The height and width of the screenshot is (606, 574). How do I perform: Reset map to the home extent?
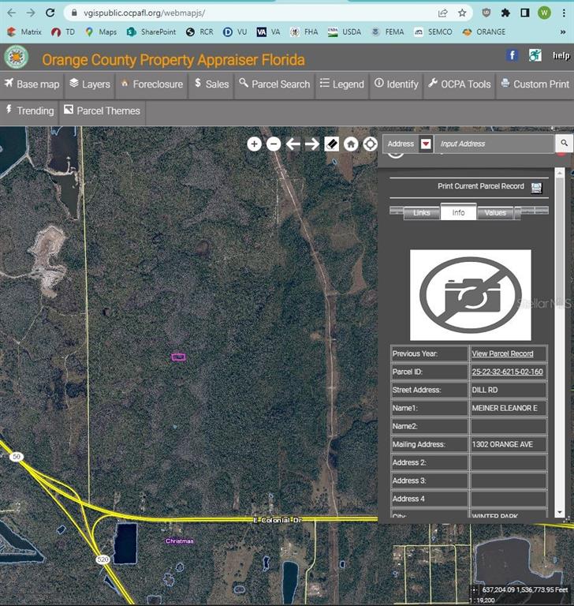tap(351, 144)
